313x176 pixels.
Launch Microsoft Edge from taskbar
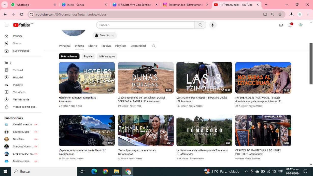tap(94, 171)
